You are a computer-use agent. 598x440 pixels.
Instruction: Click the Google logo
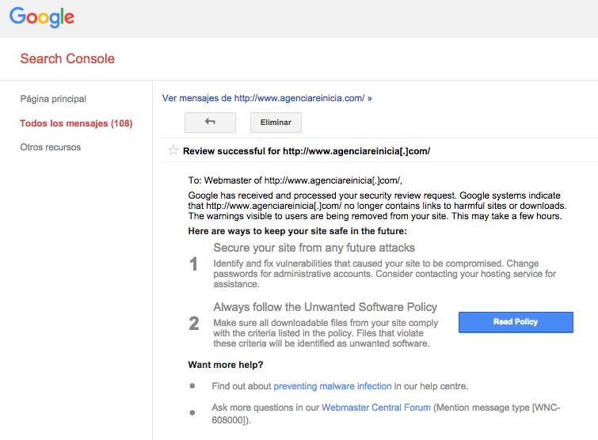tap(42, 17)
